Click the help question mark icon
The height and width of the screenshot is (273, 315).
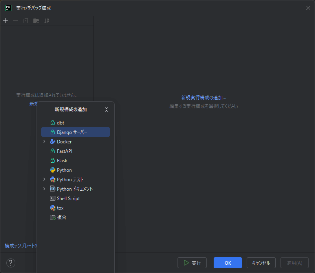click(11, 263)
